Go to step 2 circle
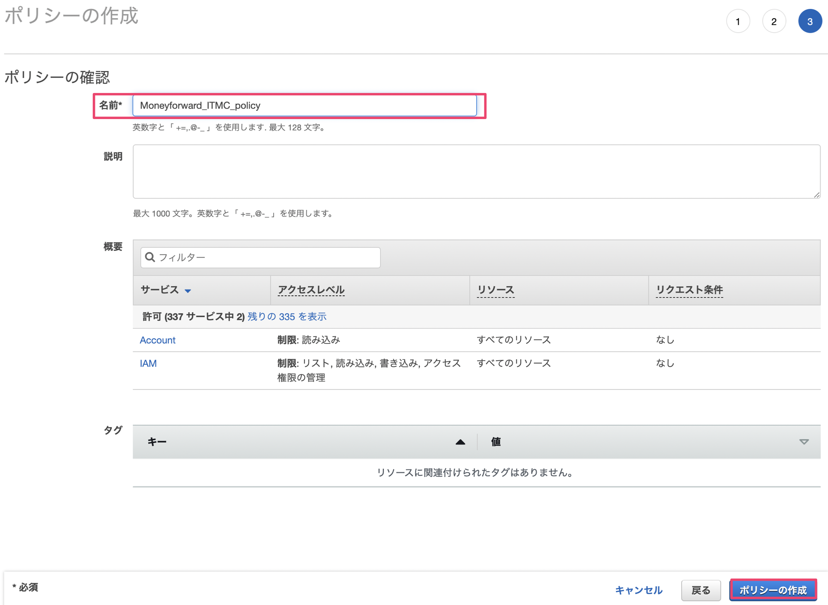Screen dimensions: 828x605 [x=774, y=22]
